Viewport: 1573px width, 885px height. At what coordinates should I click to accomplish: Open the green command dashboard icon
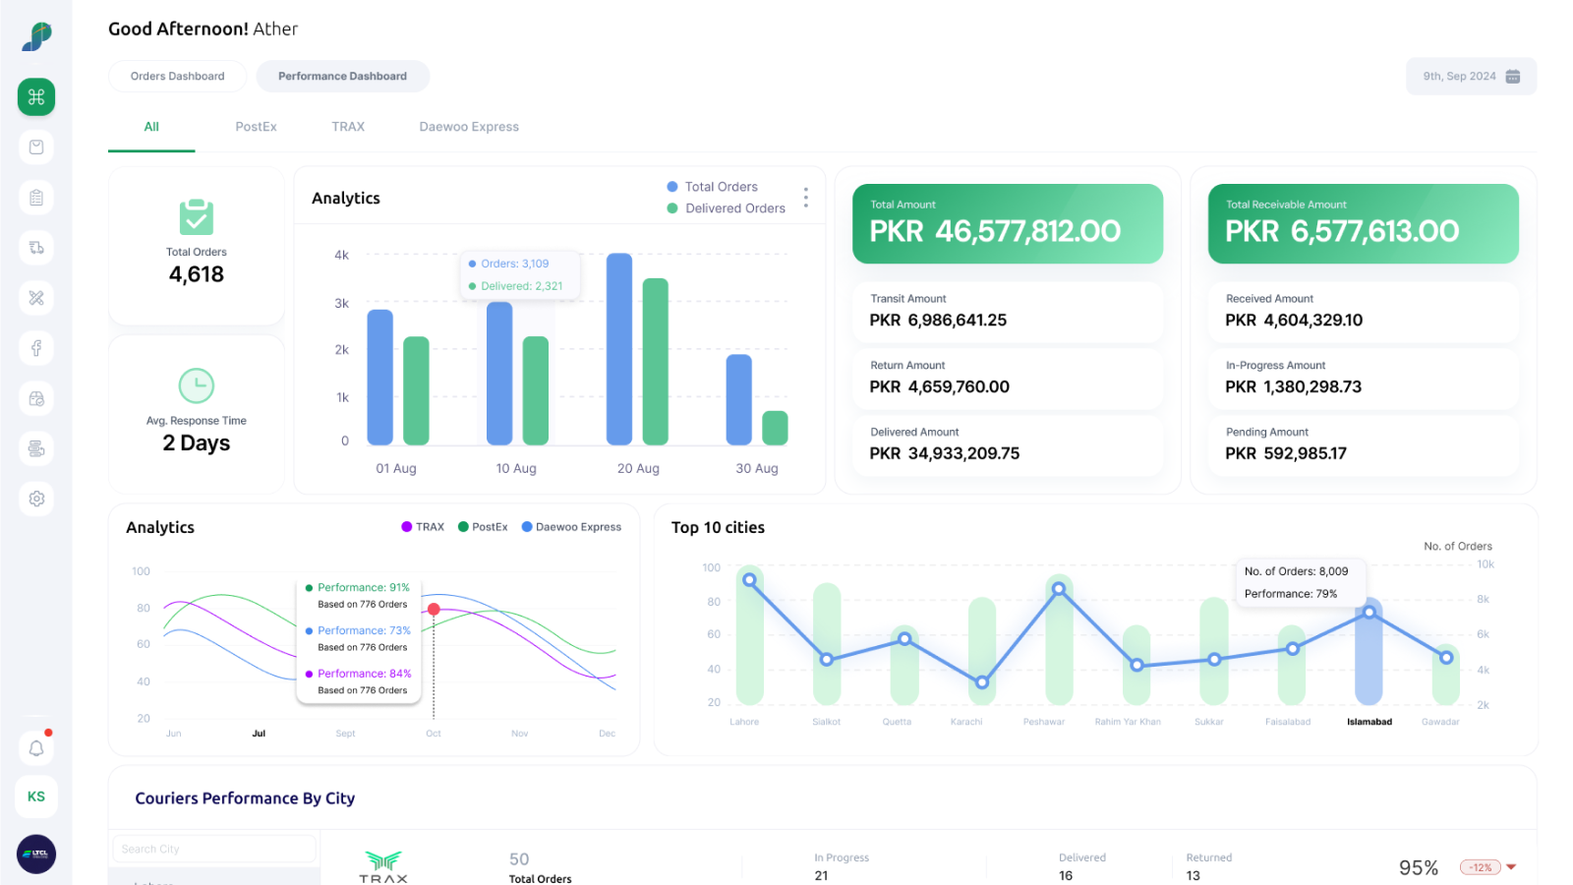36,97
